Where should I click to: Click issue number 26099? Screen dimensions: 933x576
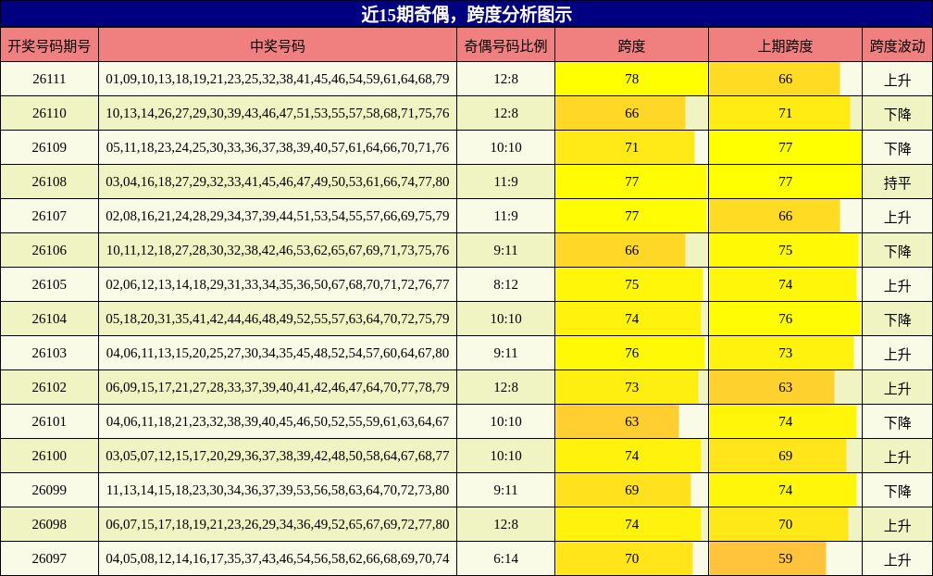click(x=49, y=490)
